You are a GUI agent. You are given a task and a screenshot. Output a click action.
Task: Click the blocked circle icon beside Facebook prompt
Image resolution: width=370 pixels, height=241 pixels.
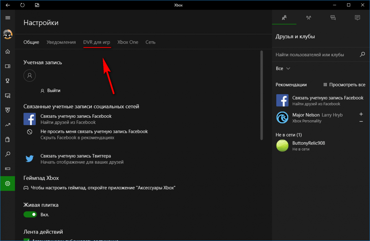pos(30,132)
